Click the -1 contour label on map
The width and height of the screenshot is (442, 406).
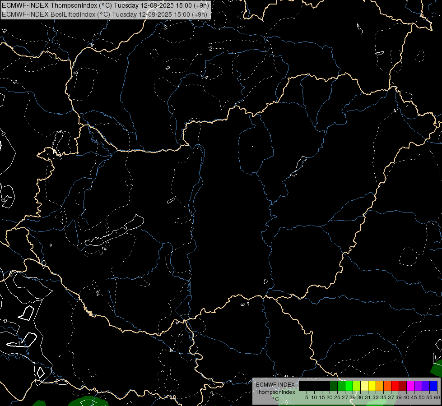coord(19,343)
